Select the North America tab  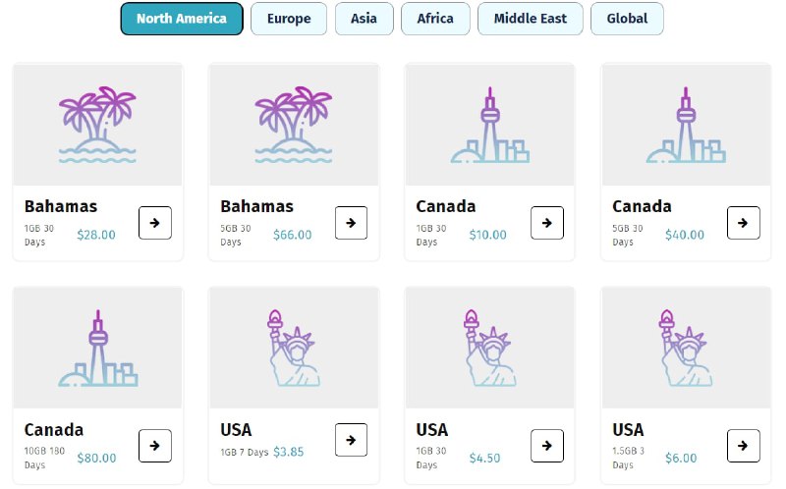coord(181,19)
